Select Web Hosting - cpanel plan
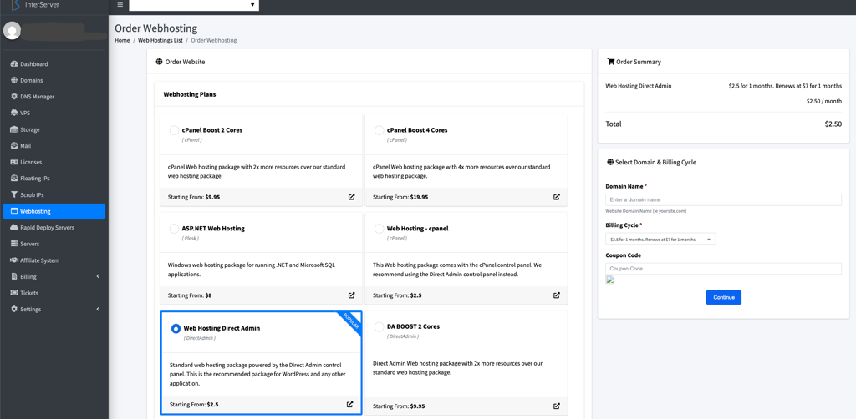 click(379, 229)
